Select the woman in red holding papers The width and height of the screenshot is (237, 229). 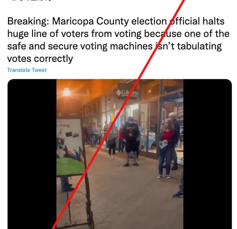167,148
